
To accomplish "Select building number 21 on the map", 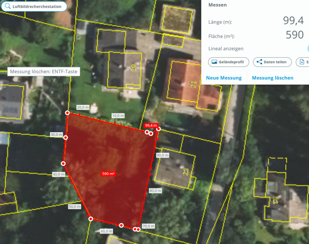I will pos(193,84).
